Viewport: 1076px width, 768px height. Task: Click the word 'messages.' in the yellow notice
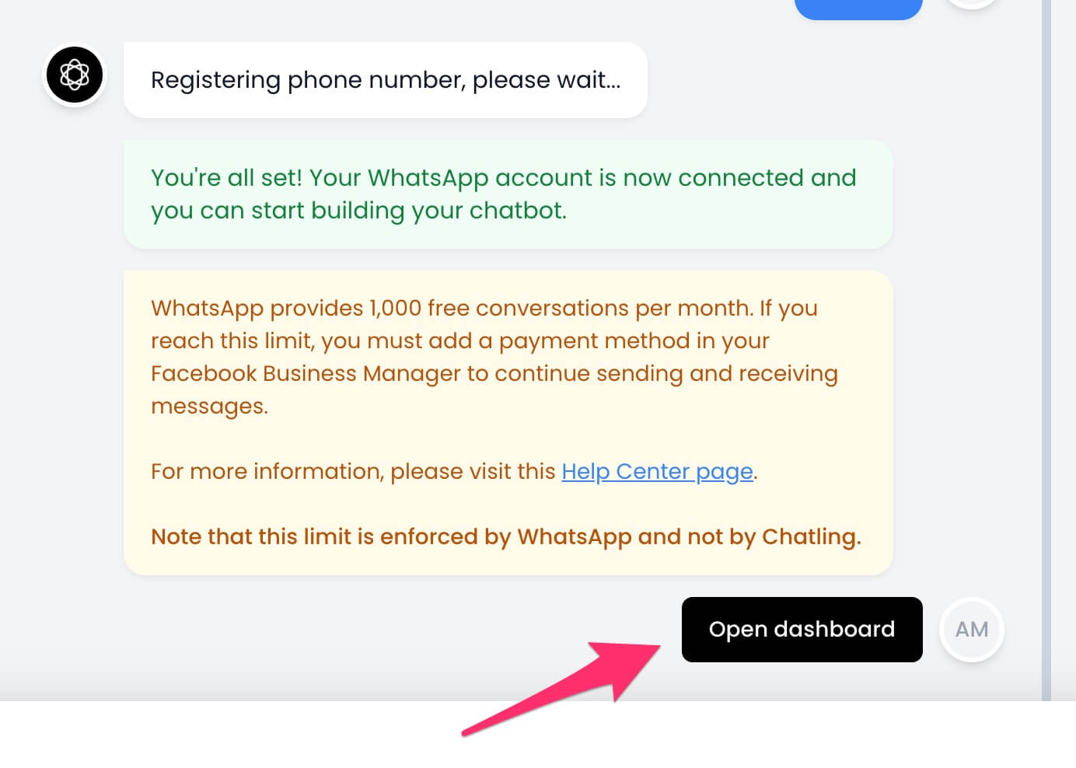(x=209, y=406)
